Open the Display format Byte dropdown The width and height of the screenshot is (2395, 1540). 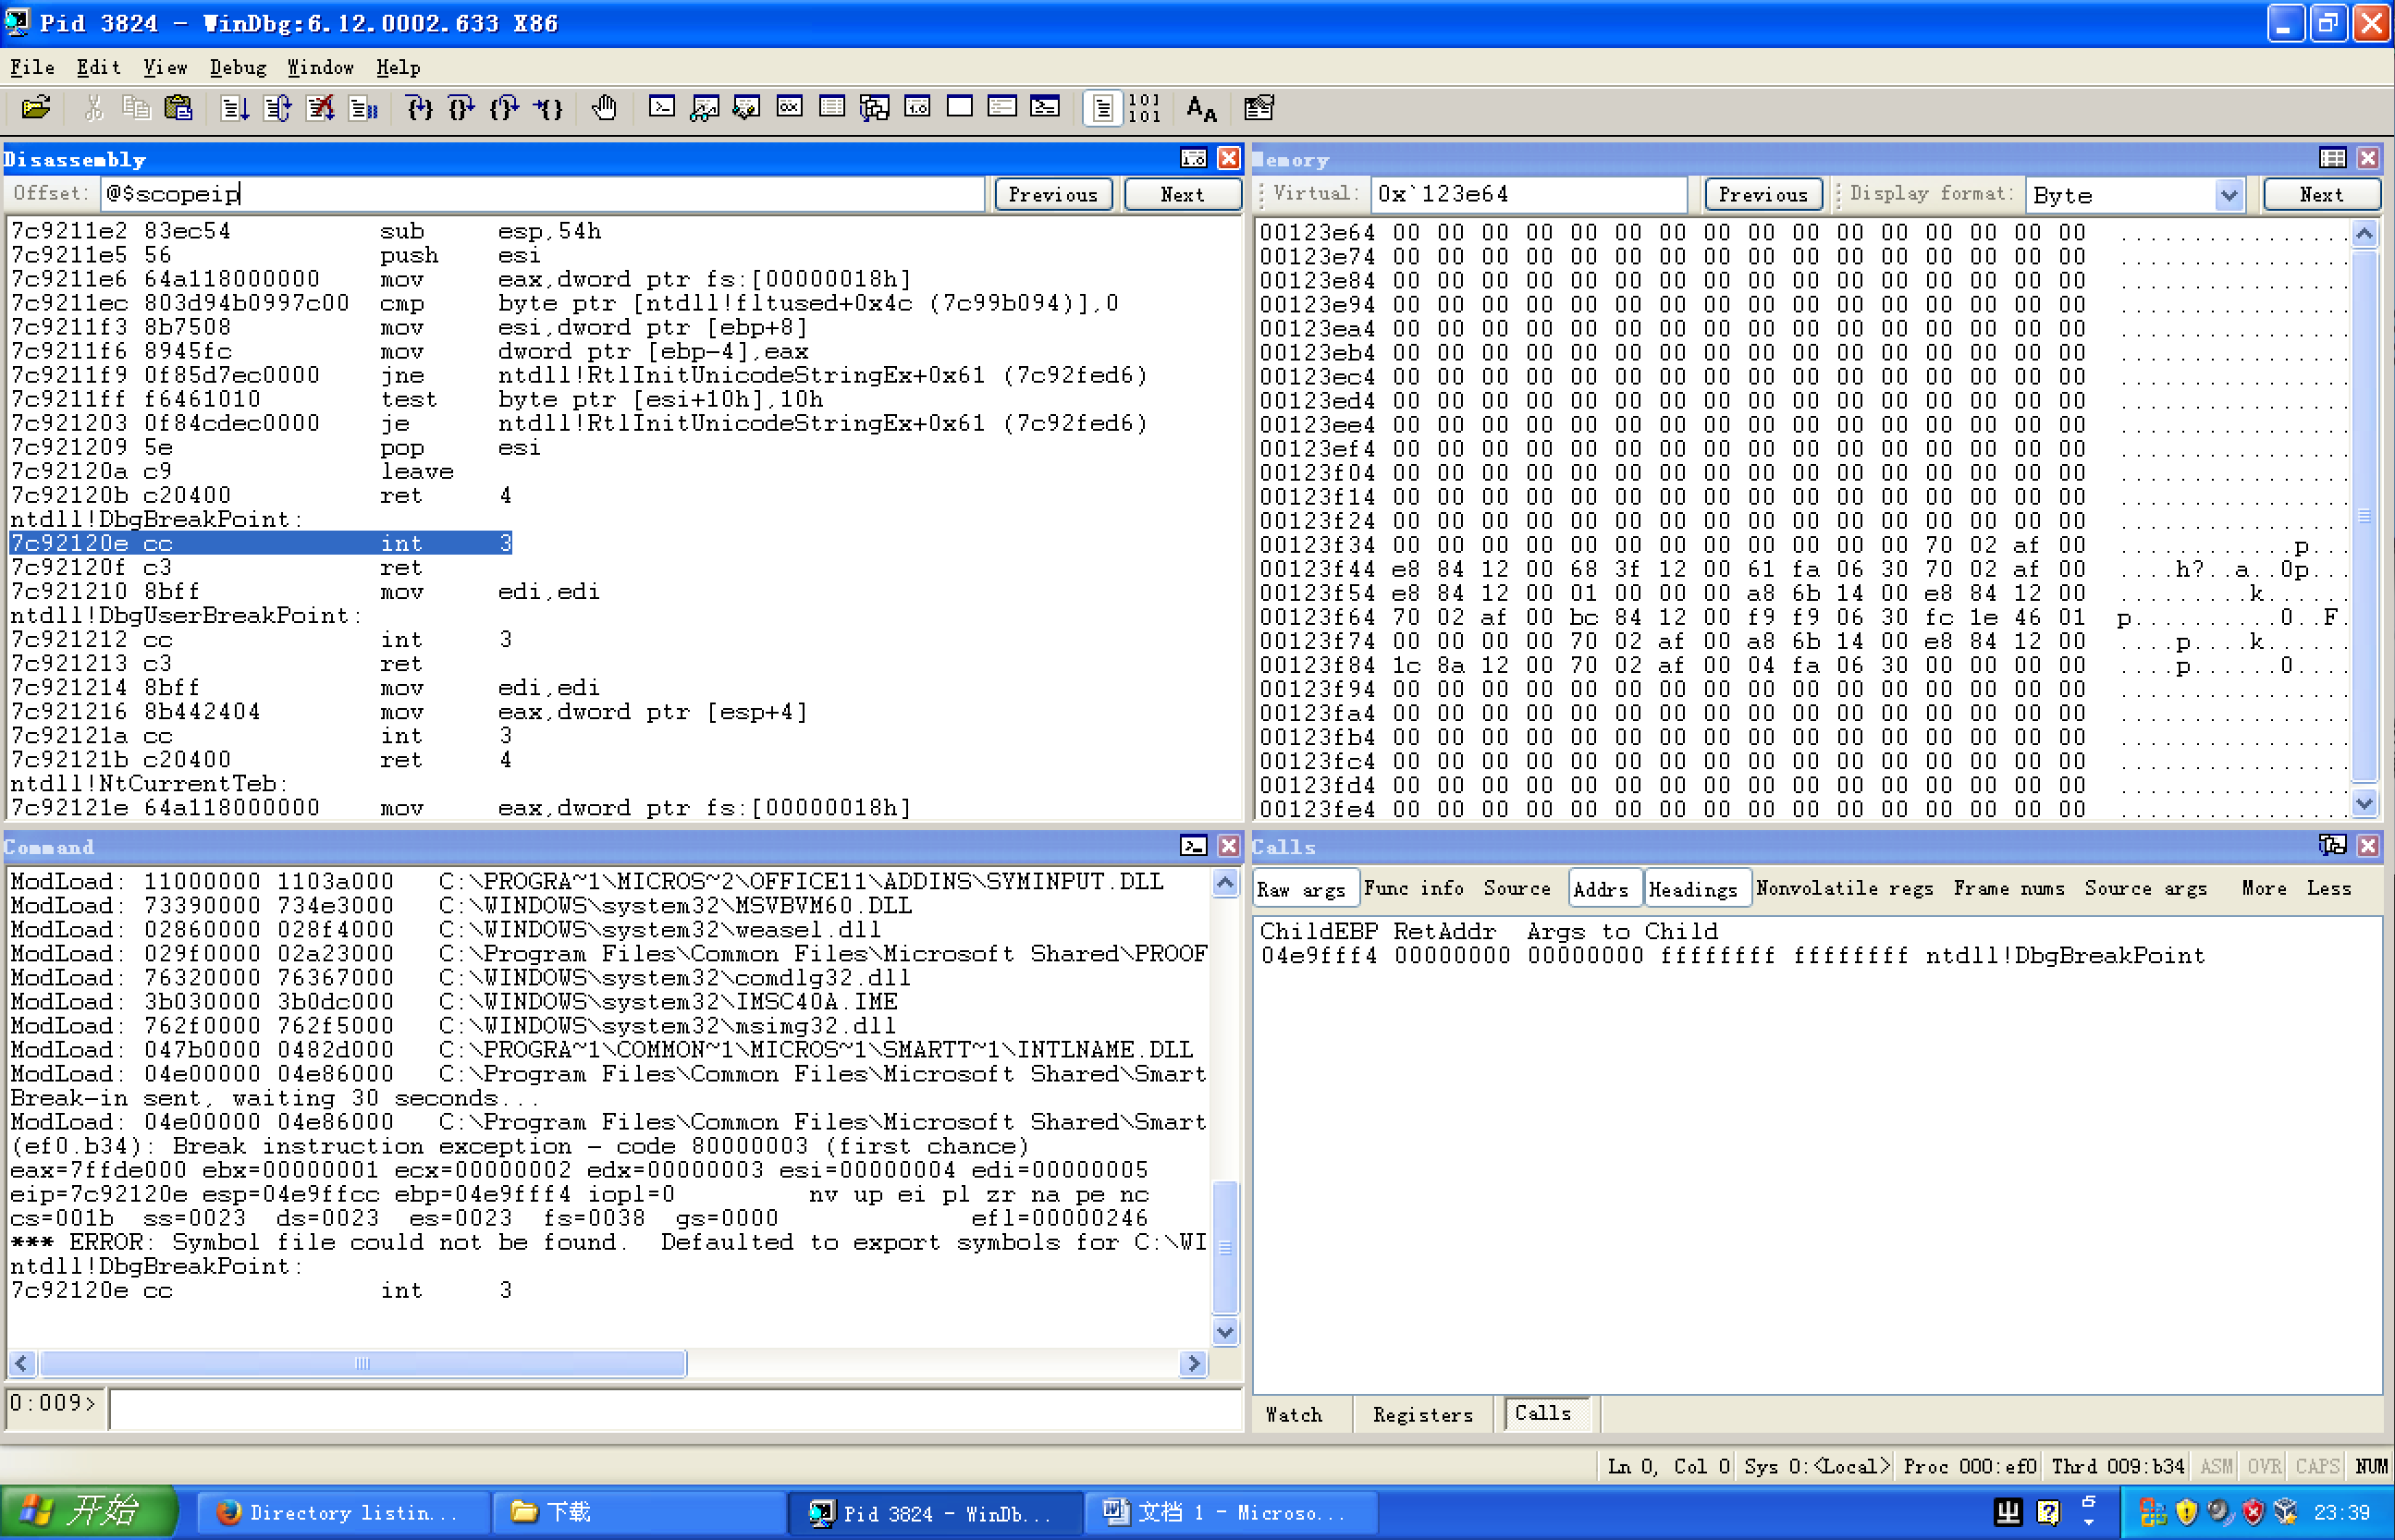click(2228, 195)
